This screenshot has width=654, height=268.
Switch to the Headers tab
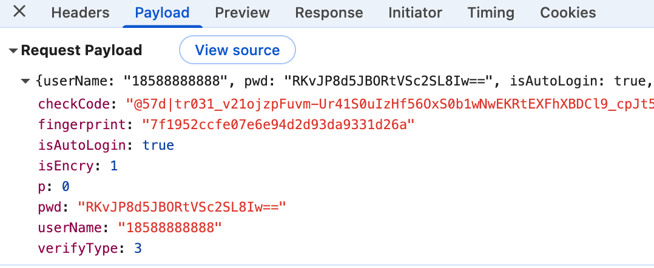[x=80, y=13]
